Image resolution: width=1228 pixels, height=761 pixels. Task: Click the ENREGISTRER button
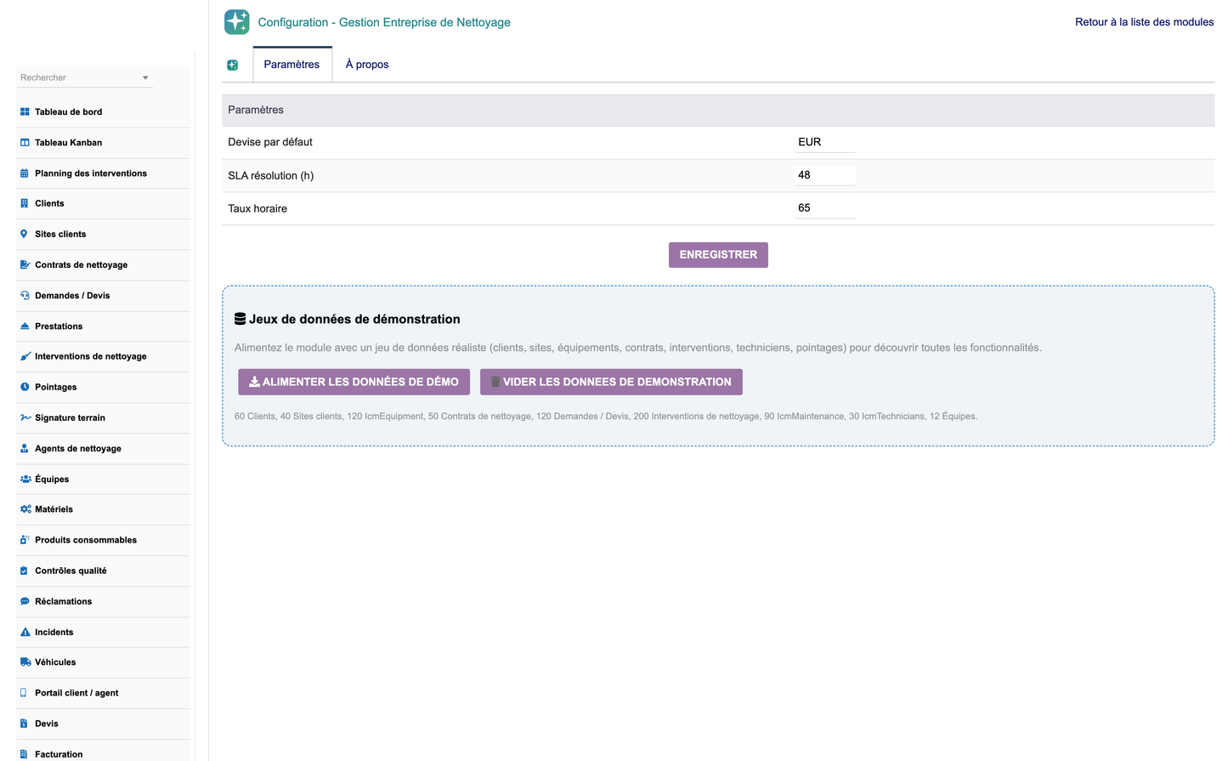click(718, 255)
